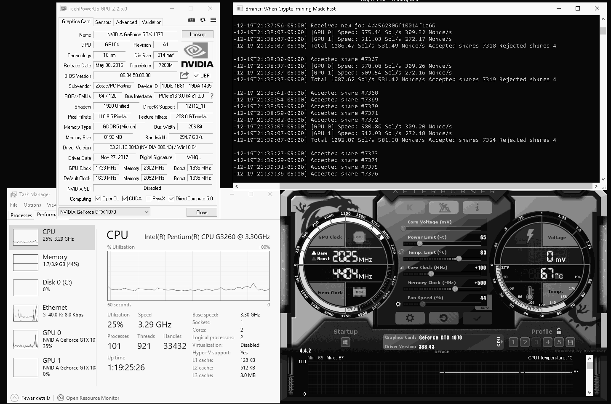Click the BIOS export share icon in GPU-Z
Screen dimensions: 611x404
[x=184, y=75]
